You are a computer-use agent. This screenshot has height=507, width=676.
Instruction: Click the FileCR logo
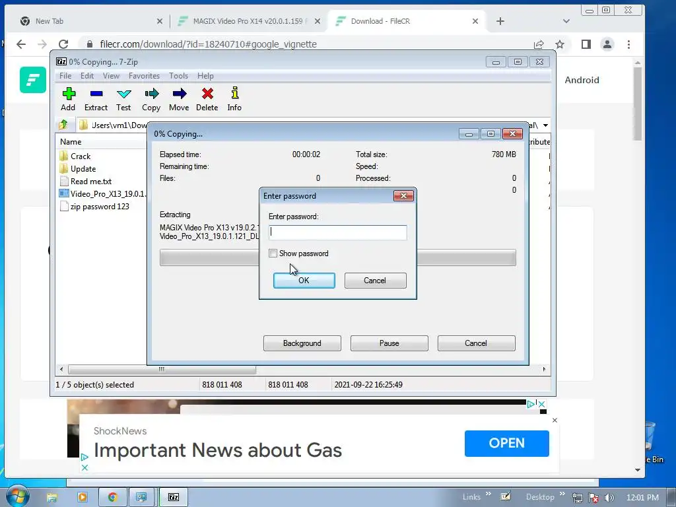point(33,80)
